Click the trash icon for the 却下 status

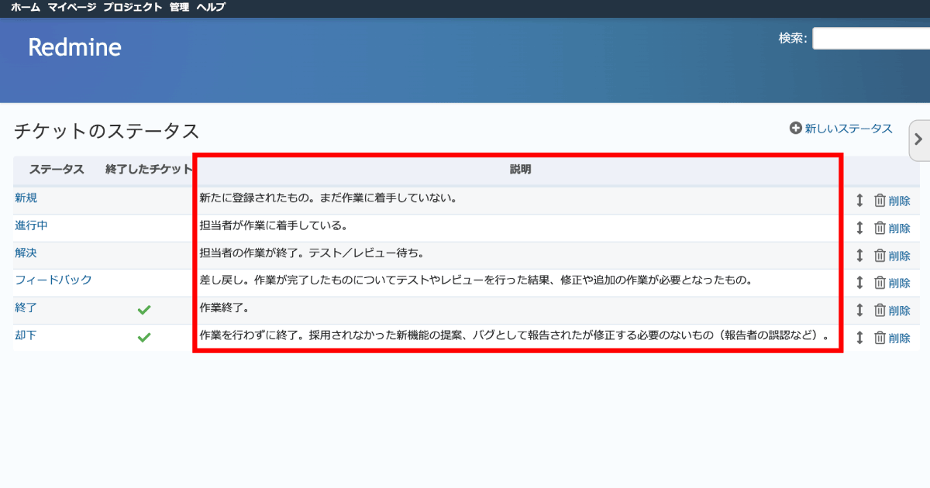[x=881, y=337]
